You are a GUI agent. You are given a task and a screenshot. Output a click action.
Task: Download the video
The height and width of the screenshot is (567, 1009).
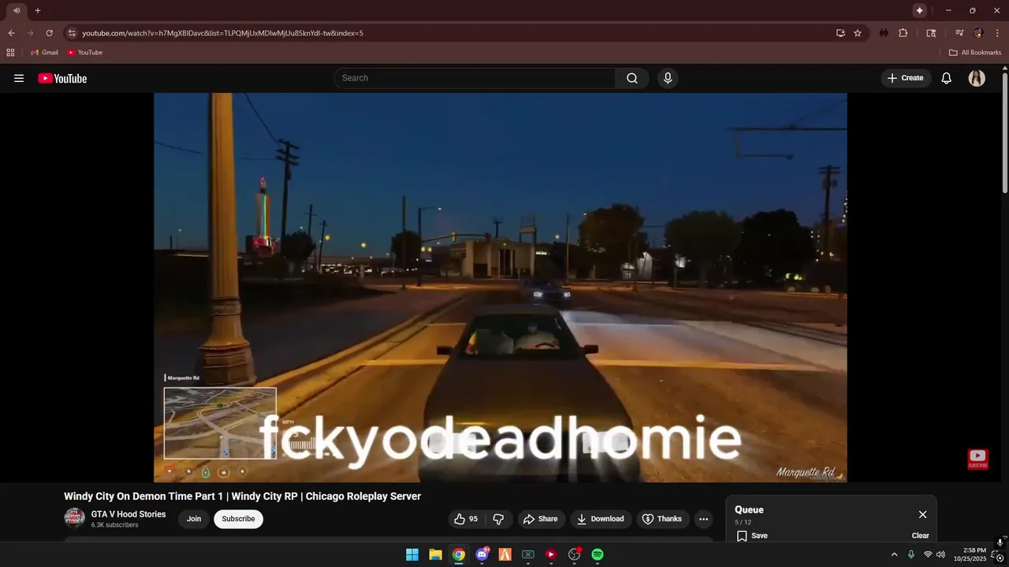(x=600, y=519)
